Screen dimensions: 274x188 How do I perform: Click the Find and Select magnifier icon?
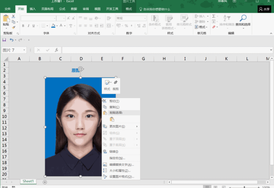point(243,18)
